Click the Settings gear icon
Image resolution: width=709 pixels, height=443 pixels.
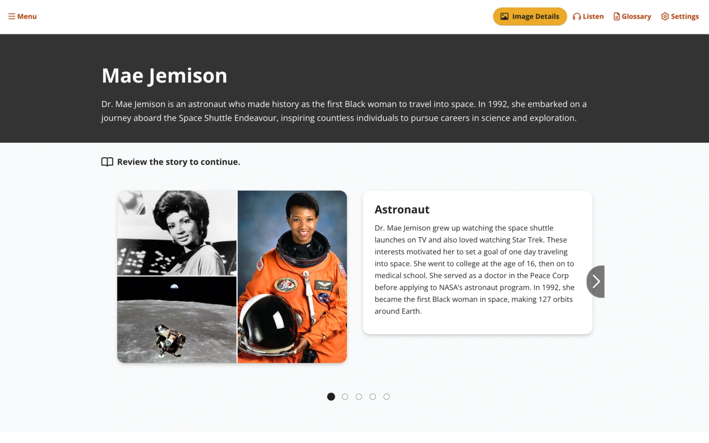pos(665,17)
